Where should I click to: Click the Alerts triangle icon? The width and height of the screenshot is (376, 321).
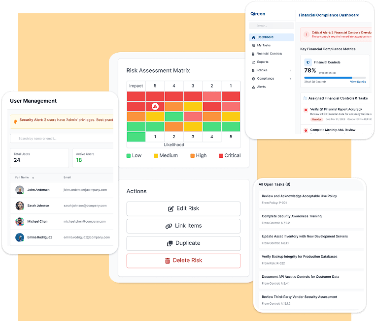click(253, 87)
